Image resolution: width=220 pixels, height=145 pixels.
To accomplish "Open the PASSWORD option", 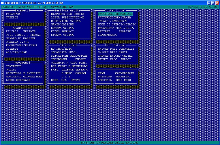I will tap(105, 77).
